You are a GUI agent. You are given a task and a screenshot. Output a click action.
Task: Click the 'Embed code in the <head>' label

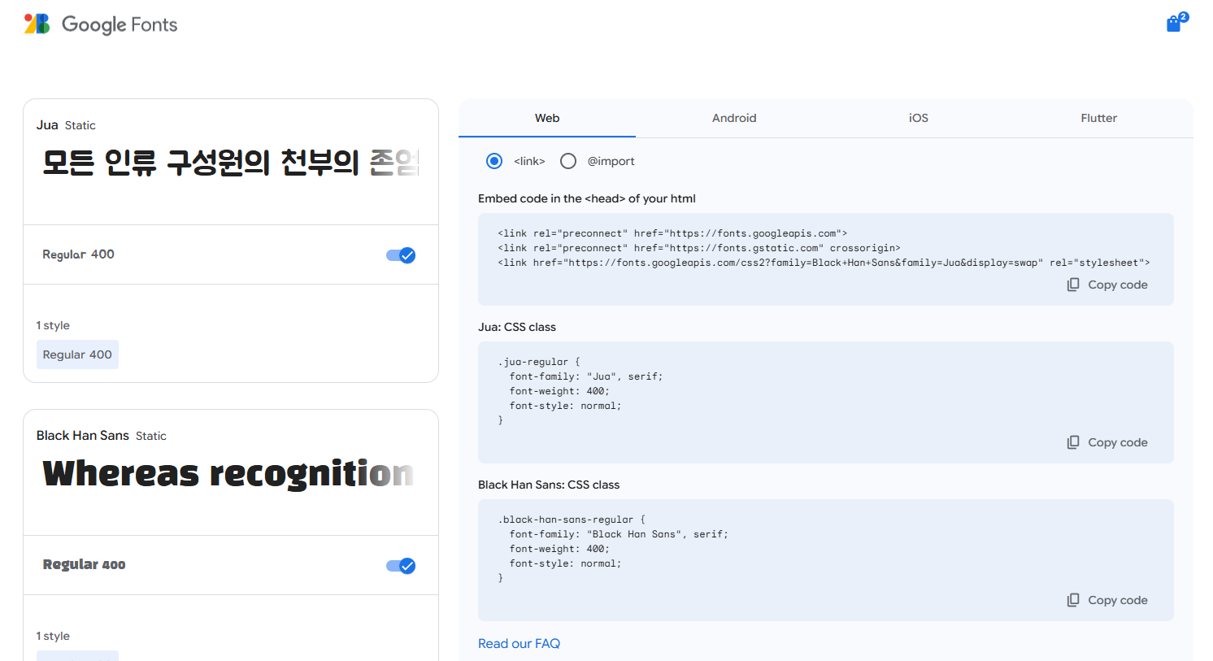(587, 198)
